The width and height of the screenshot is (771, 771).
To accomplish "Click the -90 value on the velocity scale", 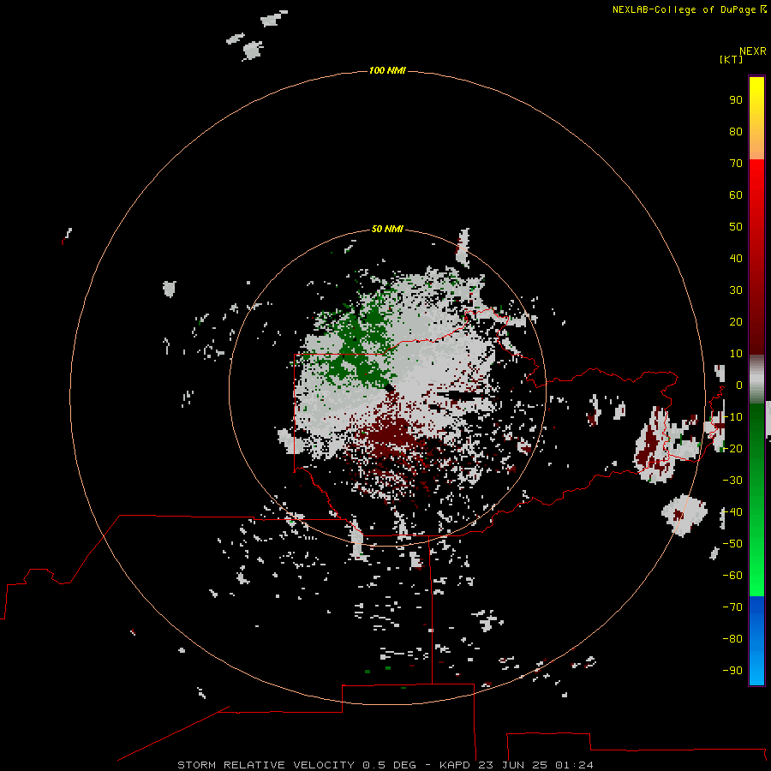I will coord(732,670).
